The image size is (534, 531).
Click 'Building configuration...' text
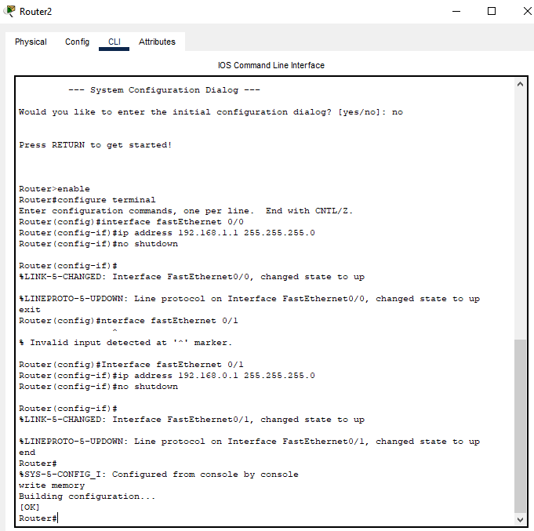87,496
